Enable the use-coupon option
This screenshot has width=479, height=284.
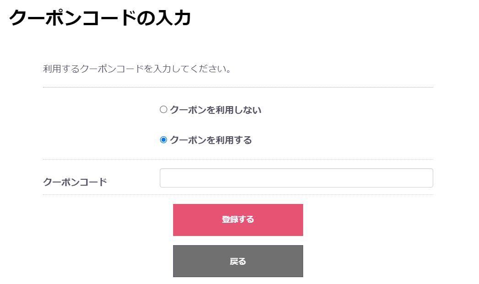point(163,140)
